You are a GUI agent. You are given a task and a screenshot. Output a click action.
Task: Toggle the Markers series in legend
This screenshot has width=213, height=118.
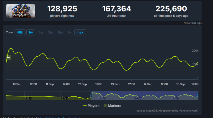[x=112, y=106]
